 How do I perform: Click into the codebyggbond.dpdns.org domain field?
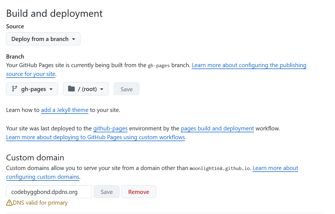(49, 192)
